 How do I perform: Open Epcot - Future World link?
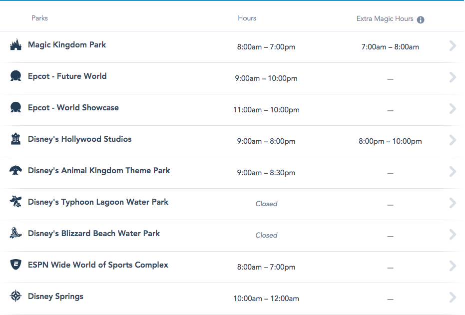coord(67,76)
